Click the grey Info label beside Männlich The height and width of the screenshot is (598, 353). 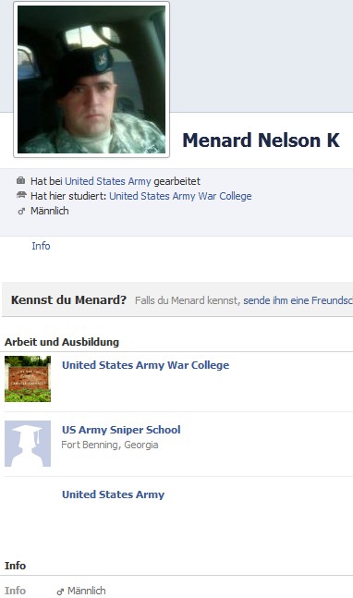tap(16, 591)
